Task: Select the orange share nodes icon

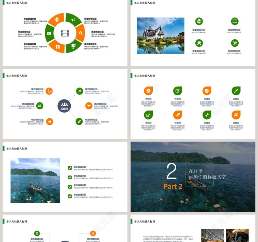Action: [49, 91]
